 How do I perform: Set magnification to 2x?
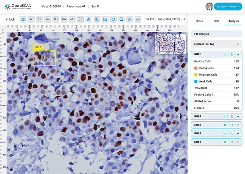39,19
